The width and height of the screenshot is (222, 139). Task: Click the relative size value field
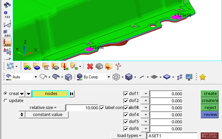pos(82,108)
